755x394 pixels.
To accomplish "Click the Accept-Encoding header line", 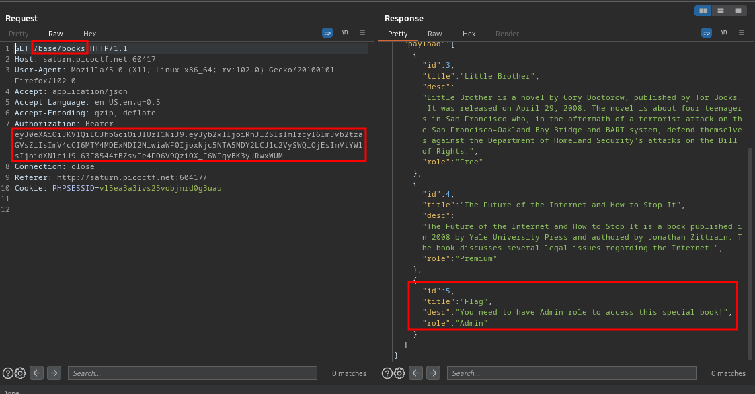I will (85, 113).
